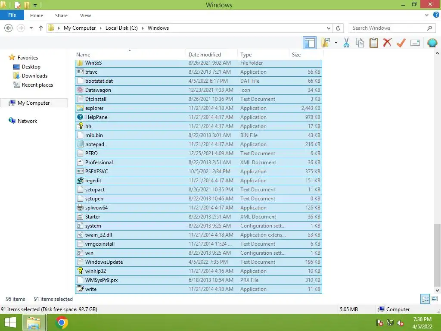441x331 pixels.
Task: Copy selection with the two-pages icon
Action: point(360,43)
